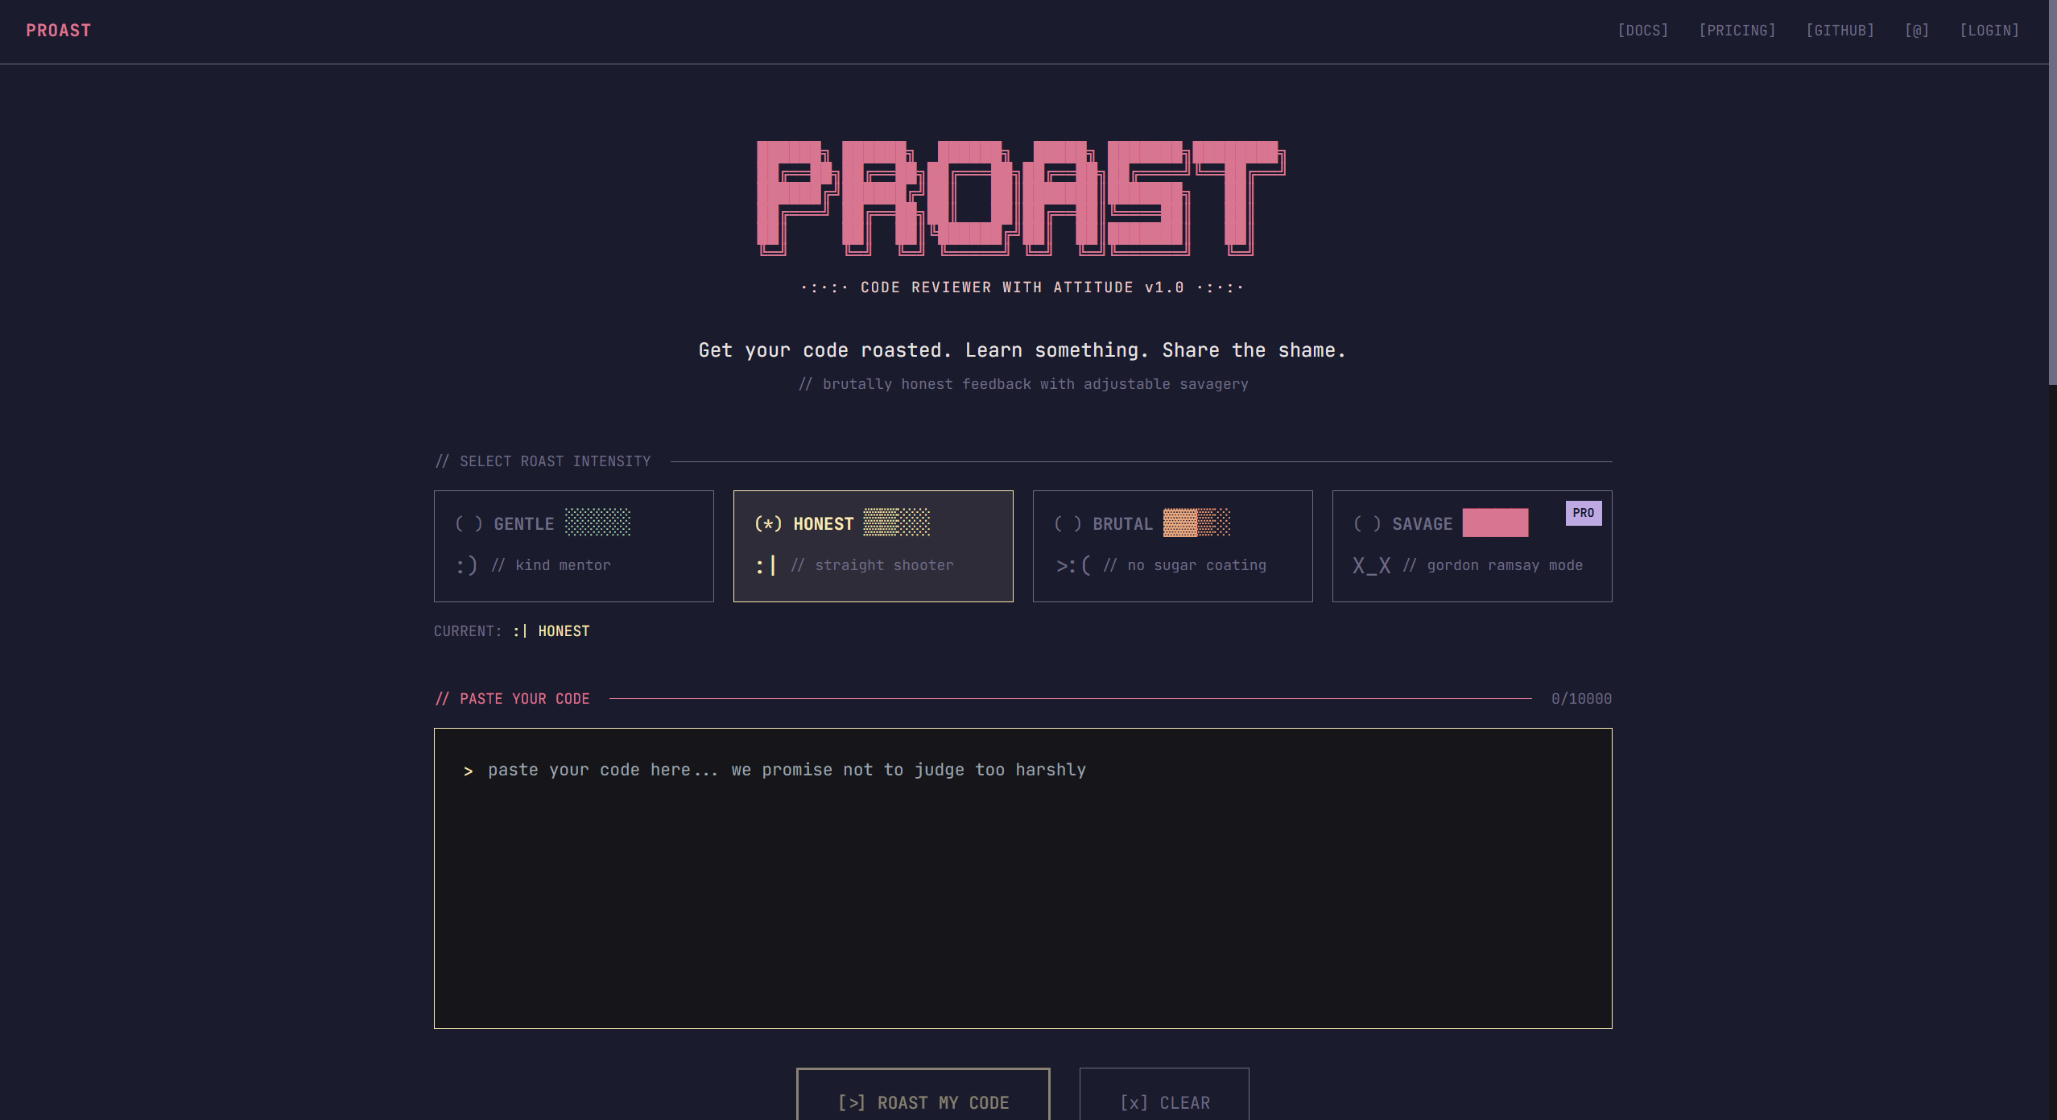2057x1120 pixels.
Task: Click the PROAST logo in the top bar
Action: [58, 31]
